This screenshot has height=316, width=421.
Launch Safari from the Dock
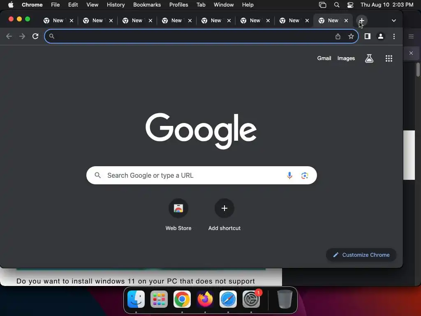coord(228,299)
